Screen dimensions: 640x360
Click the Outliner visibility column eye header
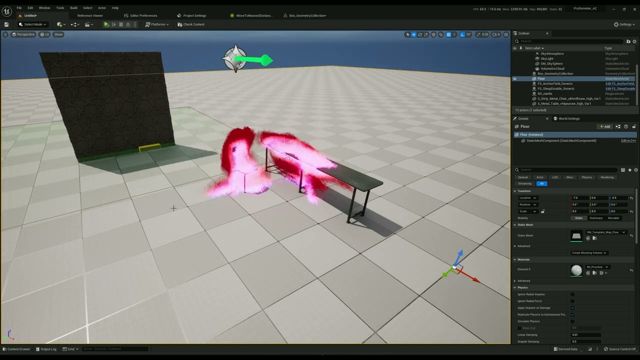514,48
